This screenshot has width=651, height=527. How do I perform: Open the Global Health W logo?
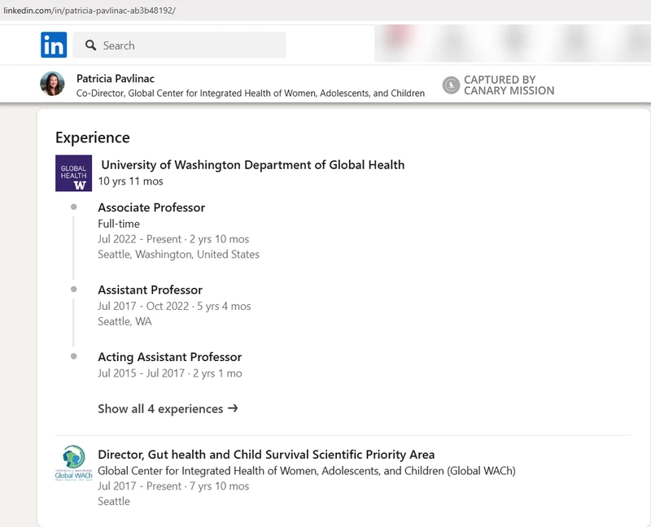[73, 173]
